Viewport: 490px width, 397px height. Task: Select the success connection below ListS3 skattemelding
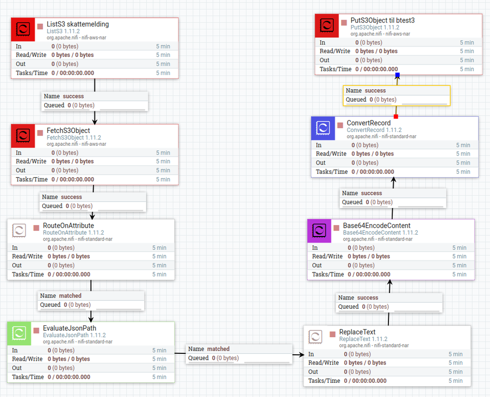[x=95, y=101]
